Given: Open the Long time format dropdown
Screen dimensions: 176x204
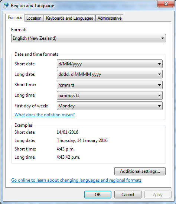Looking at the screenshot, I should (x=110, y=95).
